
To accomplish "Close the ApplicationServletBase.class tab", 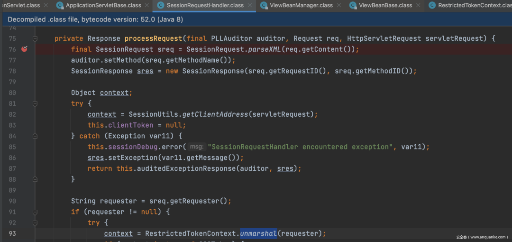I will [x=146, y=6].
